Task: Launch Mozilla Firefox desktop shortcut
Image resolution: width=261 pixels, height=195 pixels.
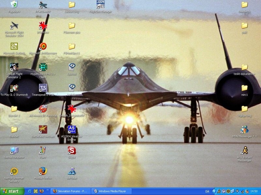Action: 43,171
